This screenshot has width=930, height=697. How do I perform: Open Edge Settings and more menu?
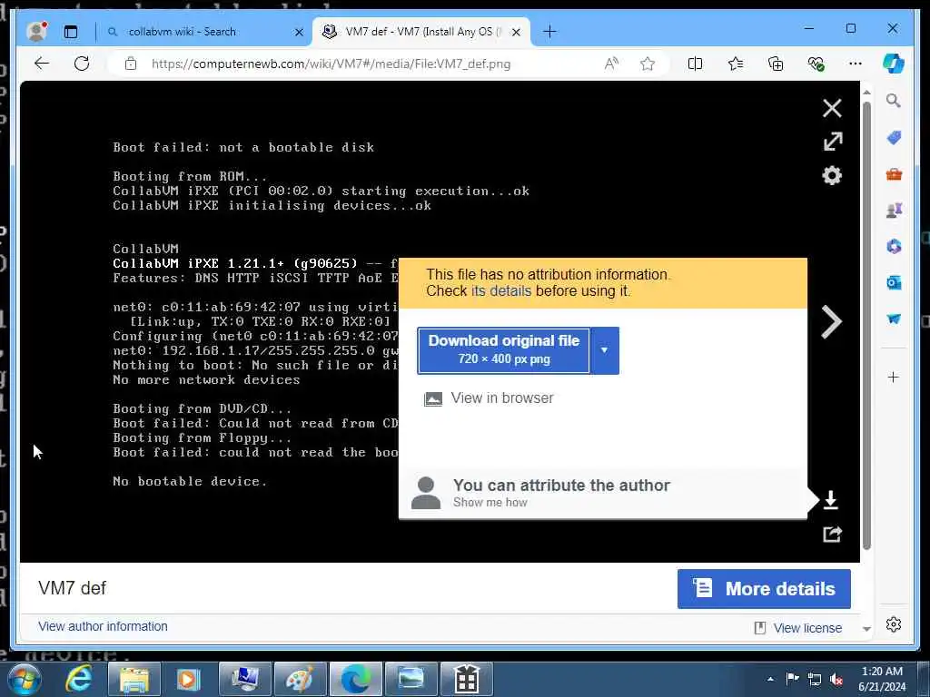(856, 64)
